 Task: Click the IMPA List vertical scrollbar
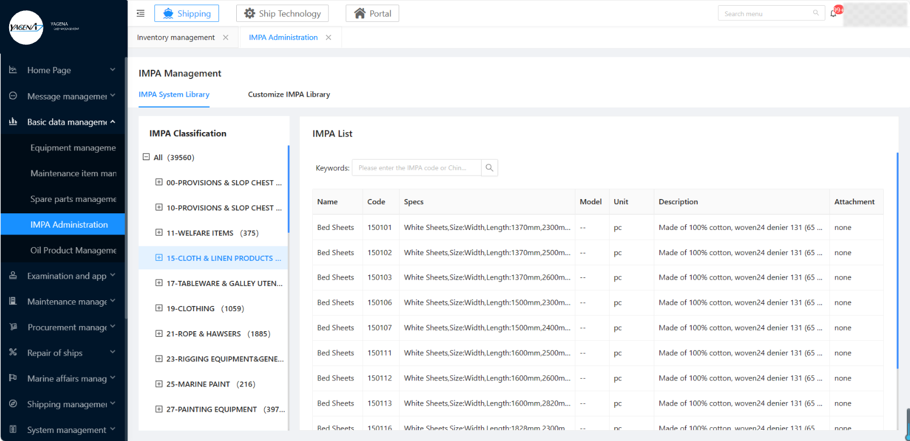tap(897, 260)
